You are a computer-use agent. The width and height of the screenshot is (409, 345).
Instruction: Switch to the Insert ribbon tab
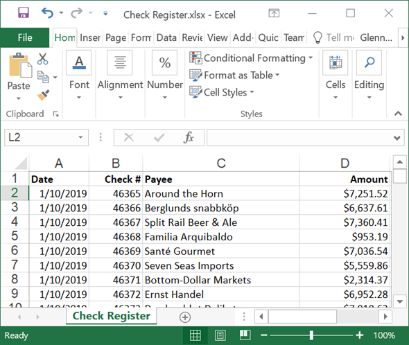[90, 38]
